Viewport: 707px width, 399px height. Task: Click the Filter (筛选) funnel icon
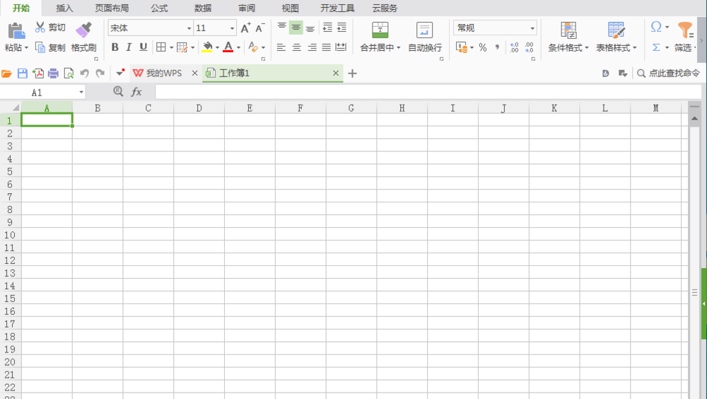685,30
